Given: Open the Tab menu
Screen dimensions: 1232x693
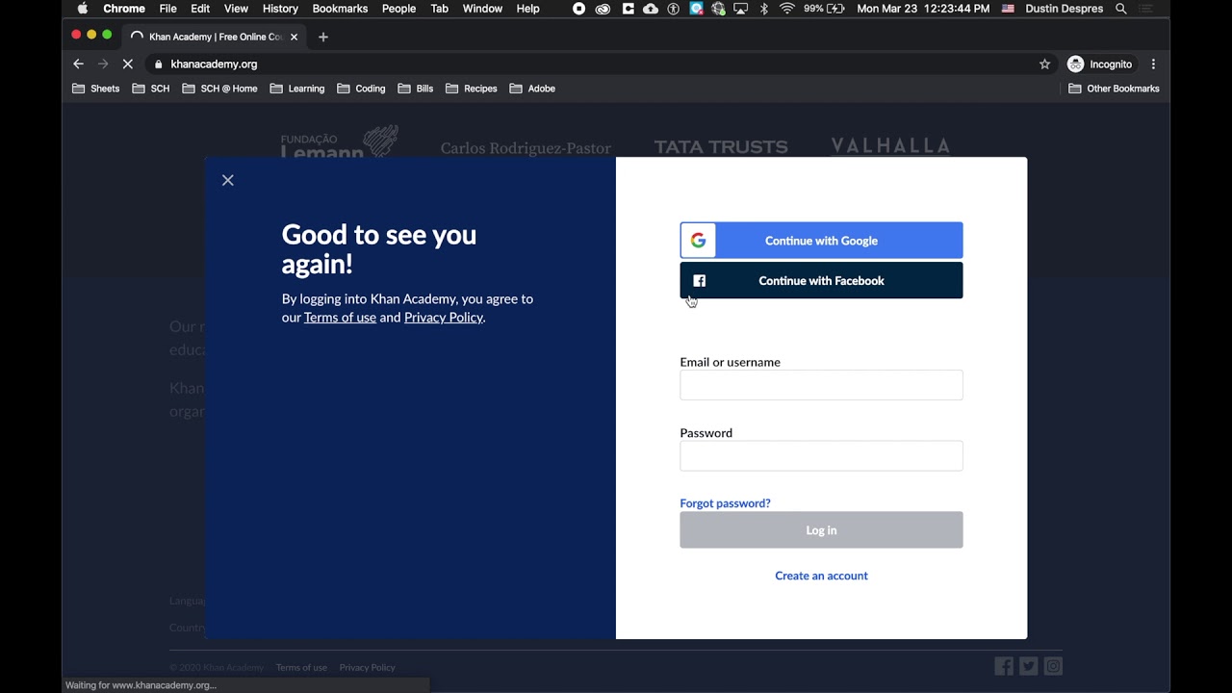Looking at the screenshot, I should (x=439, y=9).
